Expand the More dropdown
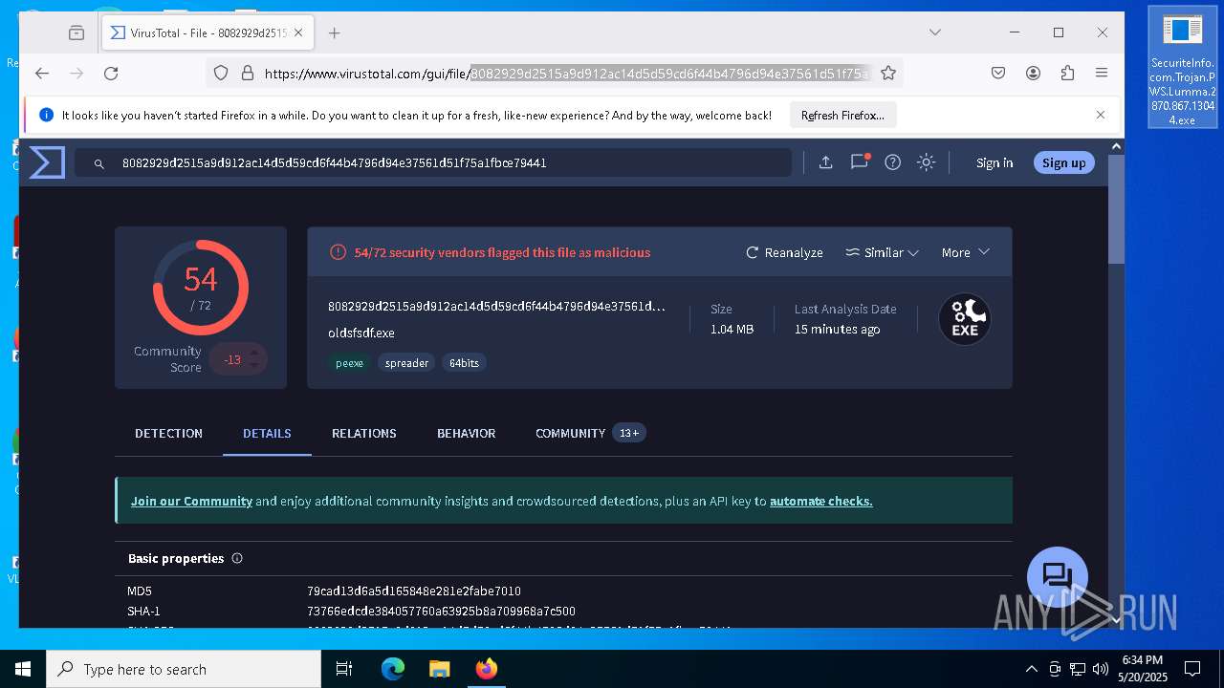1224x688 pixels. (965, 252)
